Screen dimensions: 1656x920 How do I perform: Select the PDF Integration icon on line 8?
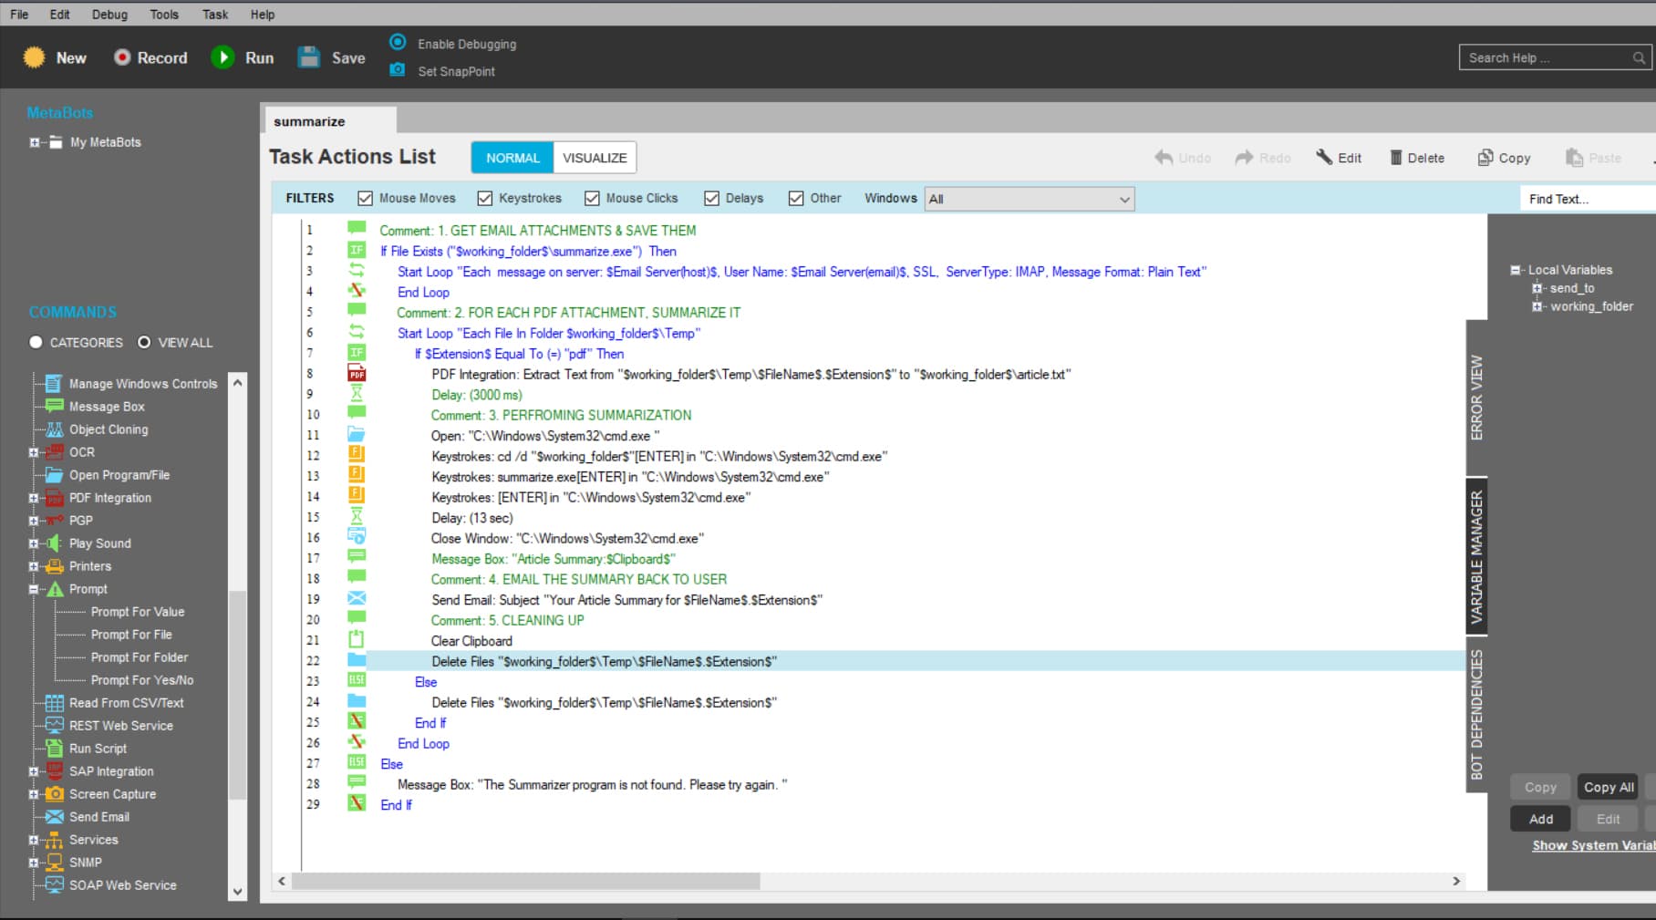pos(357,373)
